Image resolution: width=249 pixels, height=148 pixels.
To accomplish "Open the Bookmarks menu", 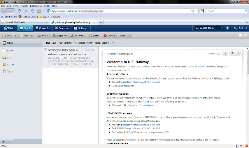I will [x=36, y=6].
